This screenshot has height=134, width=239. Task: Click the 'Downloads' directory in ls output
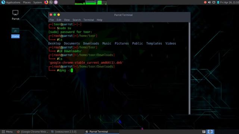pyautogui.click(x=91, y=44)
